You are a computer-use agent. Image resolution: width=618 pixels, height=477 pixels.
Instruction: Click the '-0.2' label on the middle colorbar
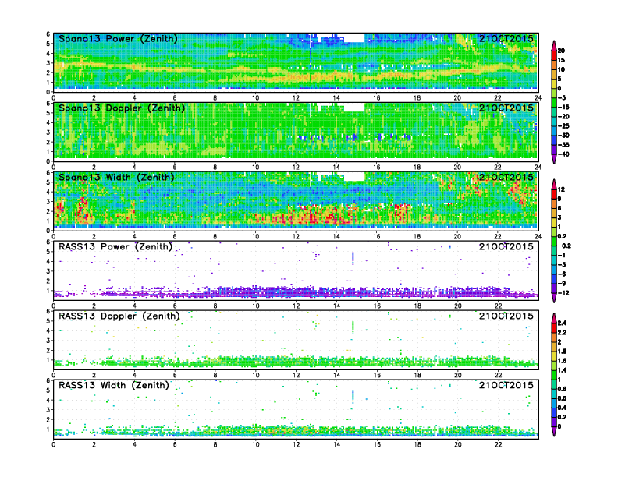coord(564,246)
